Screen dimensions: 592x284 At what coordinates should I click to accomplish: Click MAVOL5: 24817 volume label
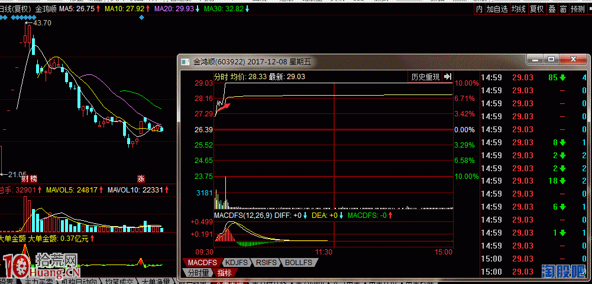72,190
